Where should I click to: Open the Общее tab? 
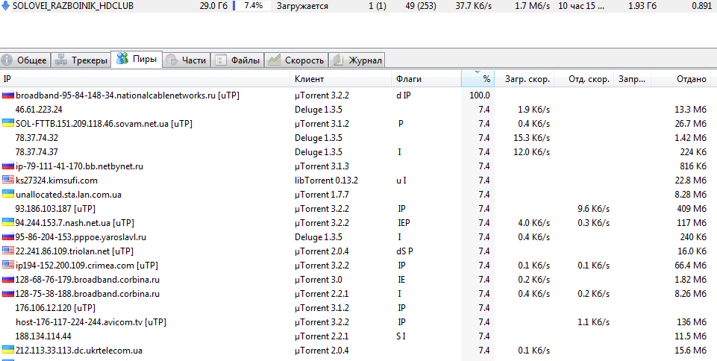[25, 60]
